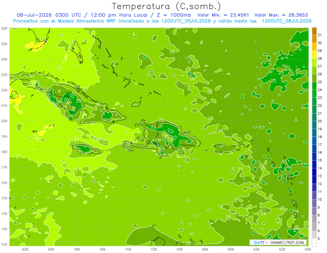Select the date text 08-Jul-2026 0300 UTC

point(49,15)
